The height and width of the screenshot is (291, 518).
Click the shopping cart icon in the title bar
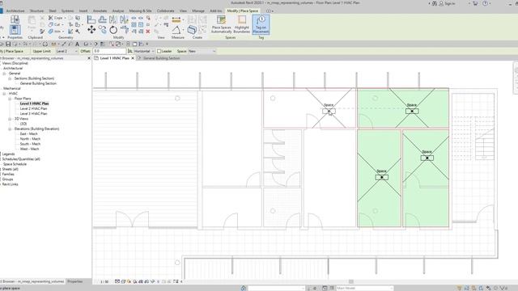[x=475, y=3]
